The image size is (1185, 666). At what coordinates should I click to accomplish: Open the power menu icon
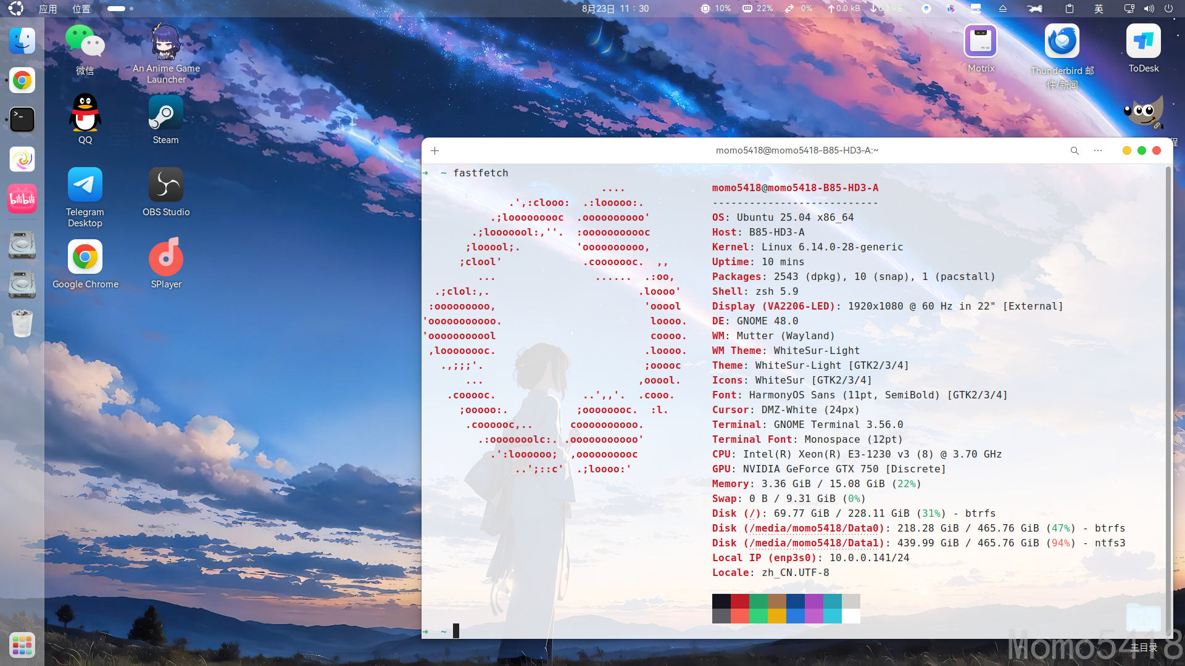(1168, 9)
